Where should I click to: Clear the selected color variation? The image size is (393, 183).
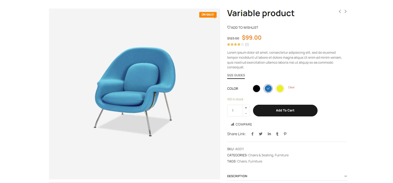291,87
